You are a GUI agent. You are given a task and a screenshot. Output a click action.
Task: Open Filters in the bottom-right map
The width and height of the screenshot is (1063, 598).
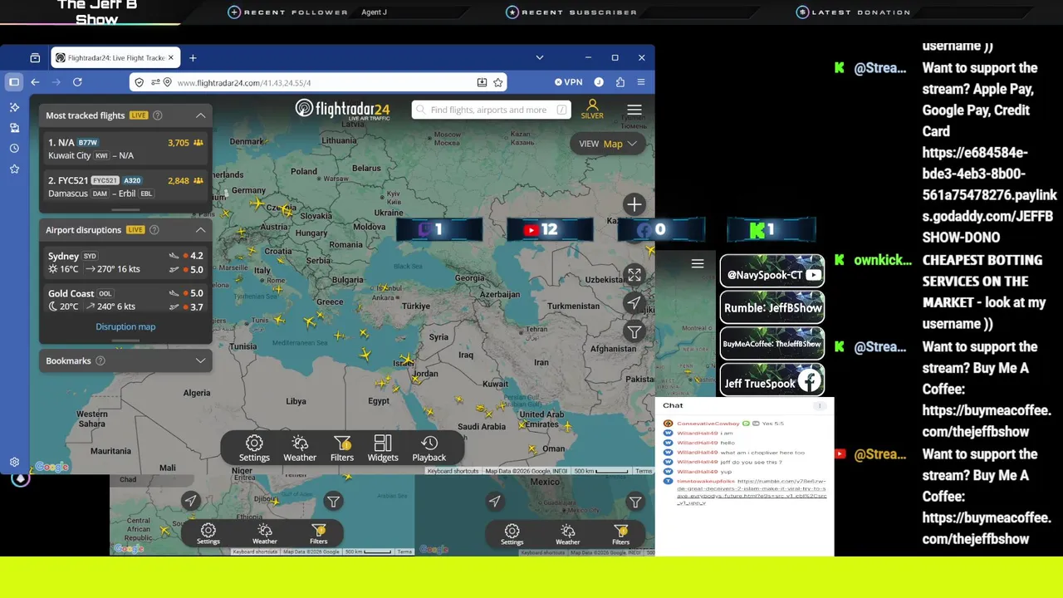coord(621,533)
